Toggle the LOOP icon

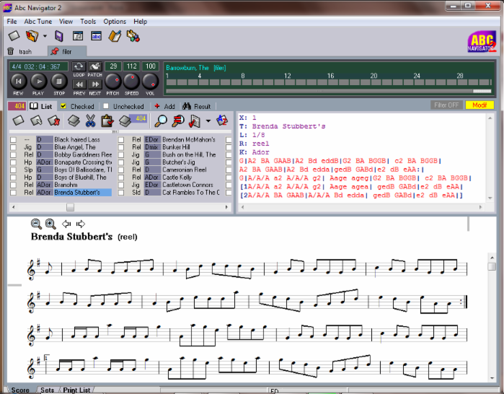pyautogui.click(x=79, y=66)
